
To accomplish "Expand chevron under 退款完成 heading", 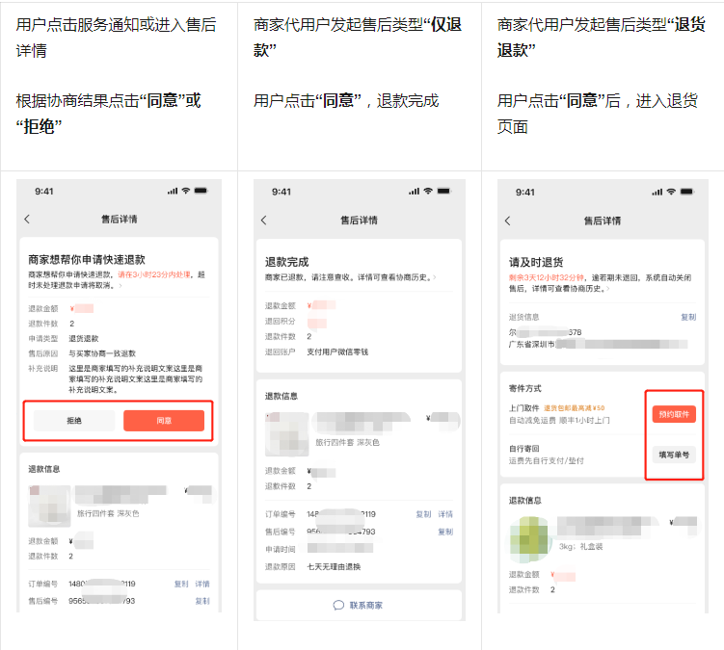I will click(434, 277).
